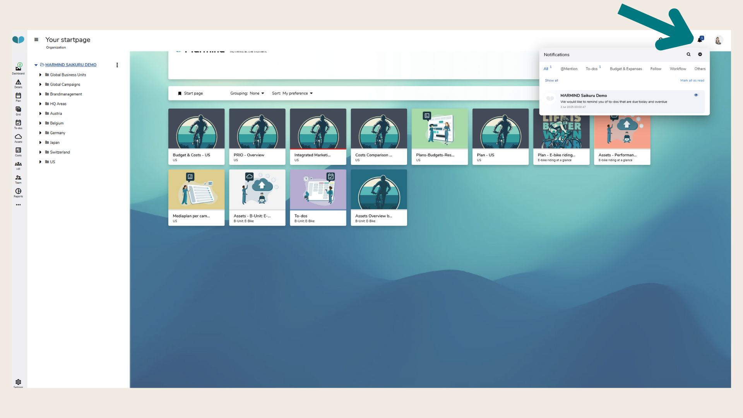The width and height of the screenshot is (743, 418).
Task: Search notifications with magnifier icon
Action: (x=688, y=55)
